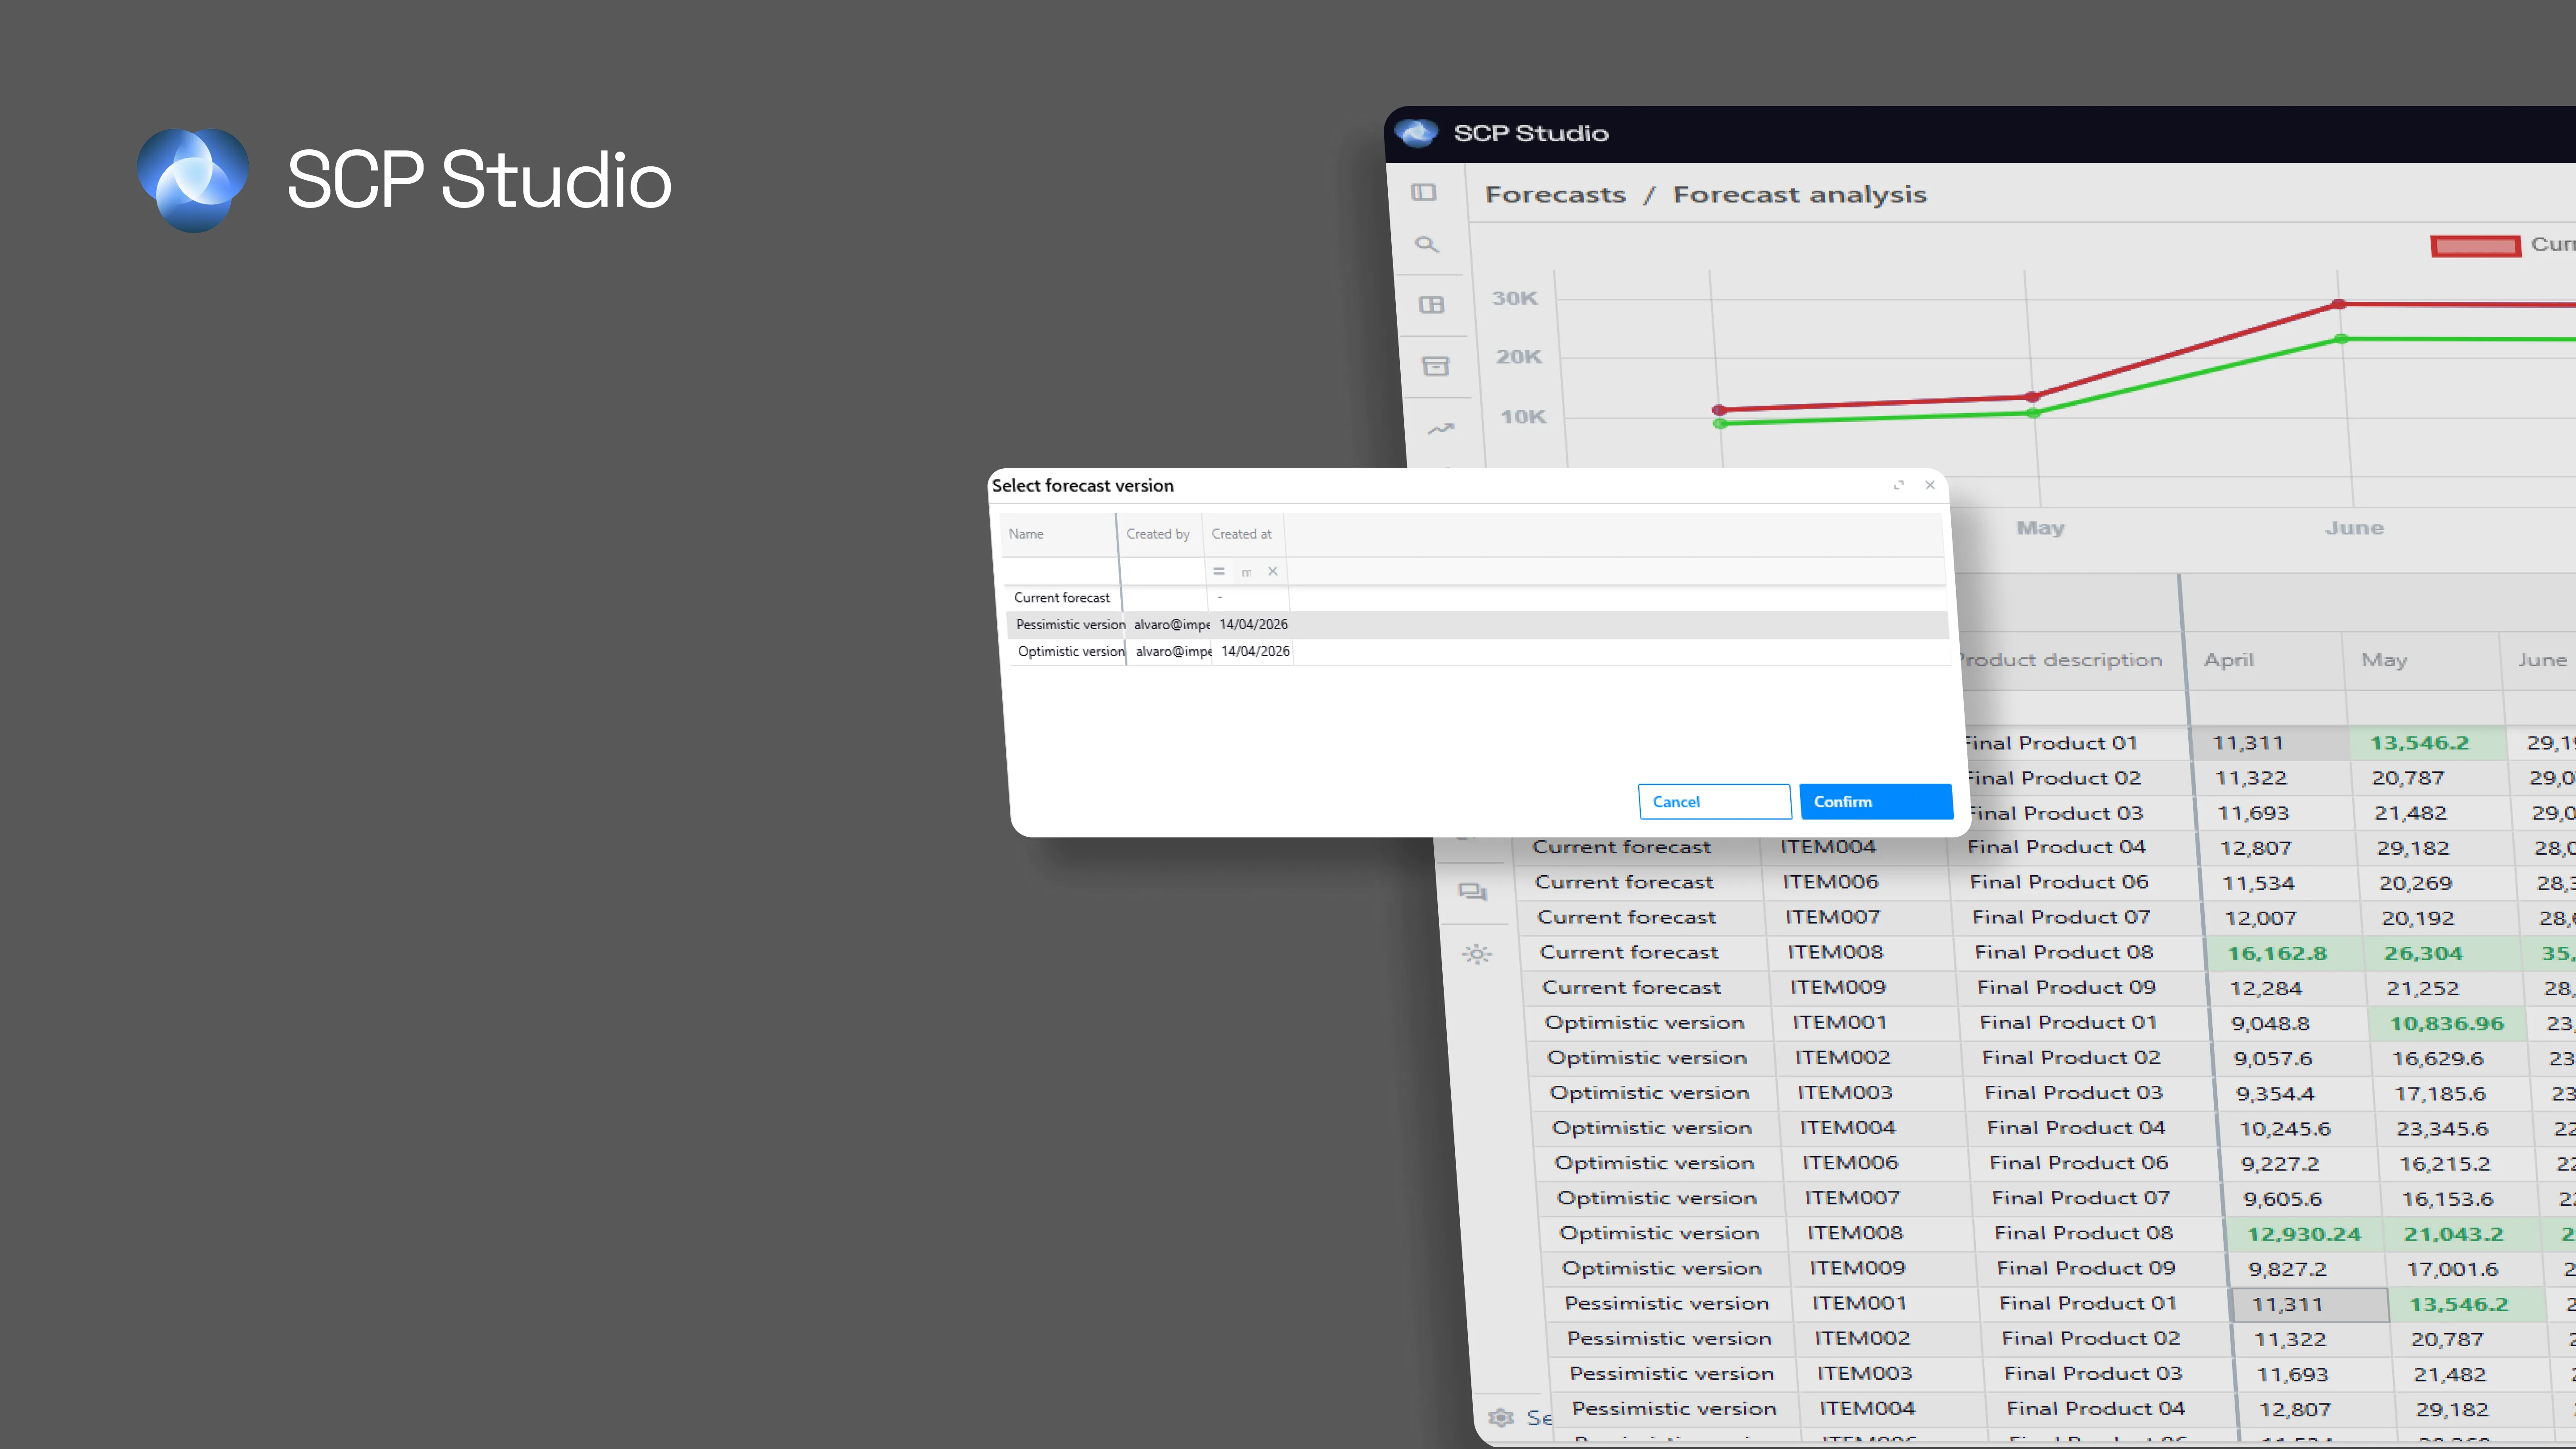Image resolution: width=2576 pixels, height=1449 pixels.
Task: Click the sun brightness icon in the sidebar
Action: (1477, 954)
